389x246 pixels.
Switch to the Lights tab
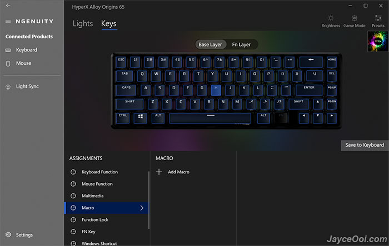(x=83, y=23)
